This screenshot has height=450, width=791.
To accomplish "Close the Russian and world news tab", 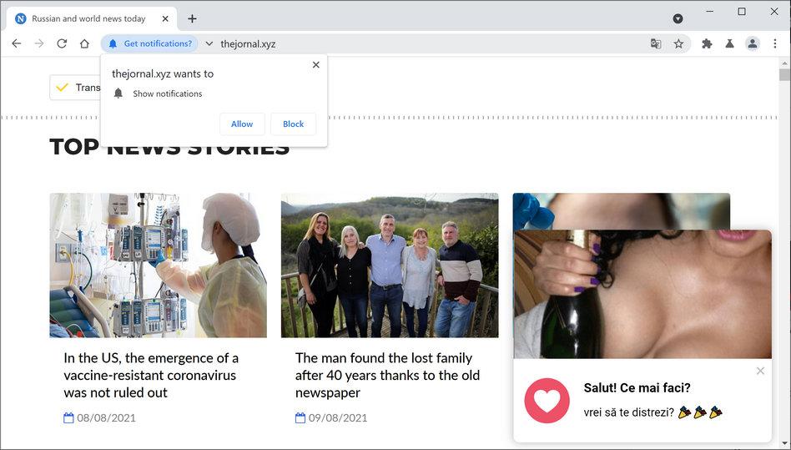I will (x=165, y=18).
